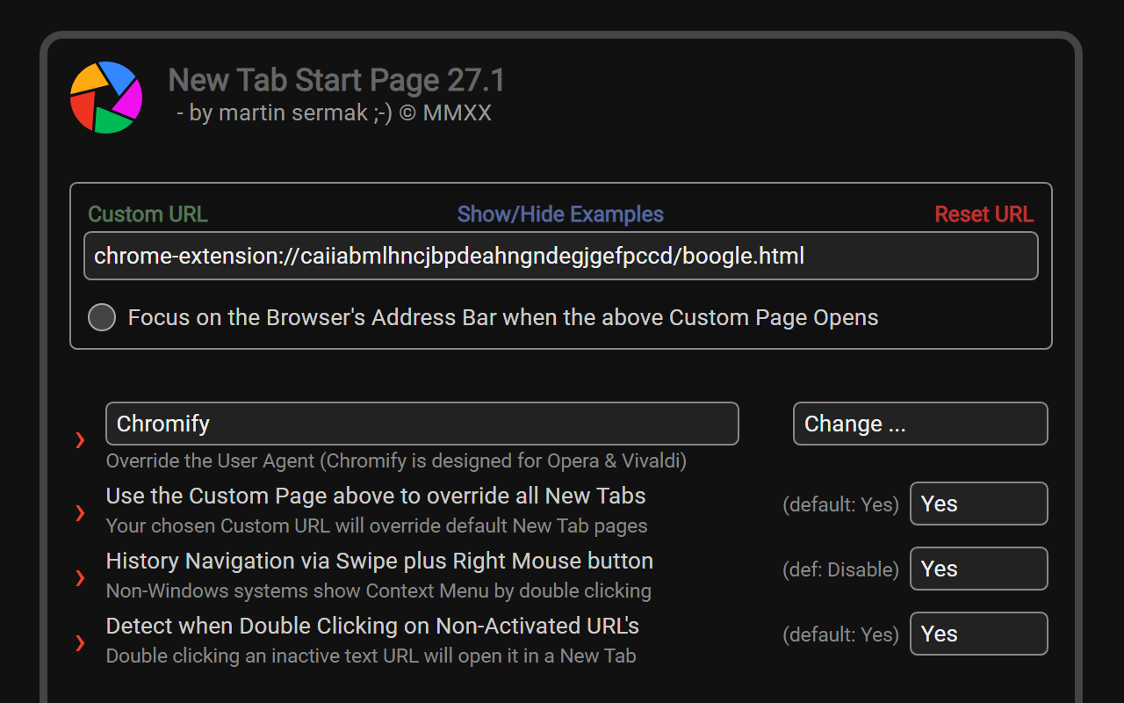Image resolution: width=1124 pixels, height=703 pixels.
Task: Click "Use the Custom Page above" heading
Action: 376,496
